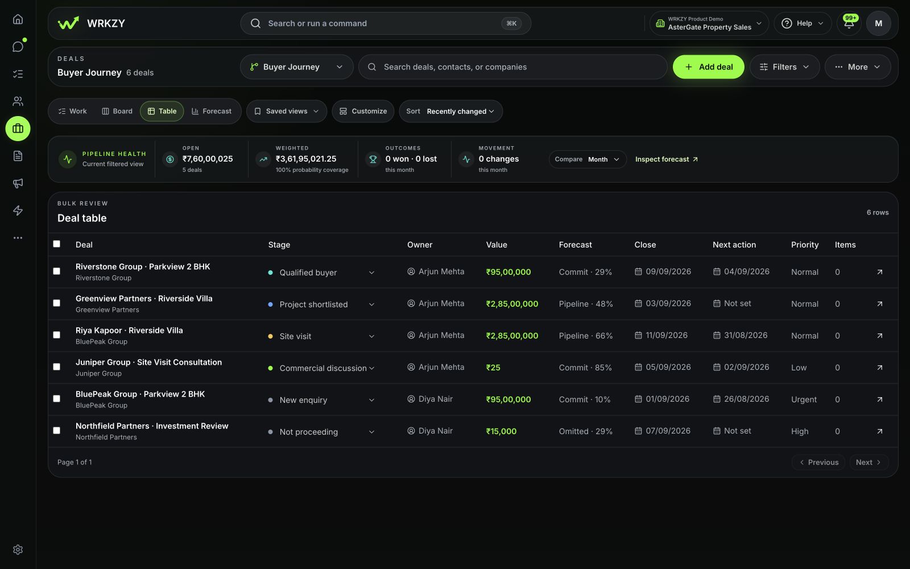910x569 pixels.
Task: Open the chat messages sidebar icon
Action: (18, 47)
